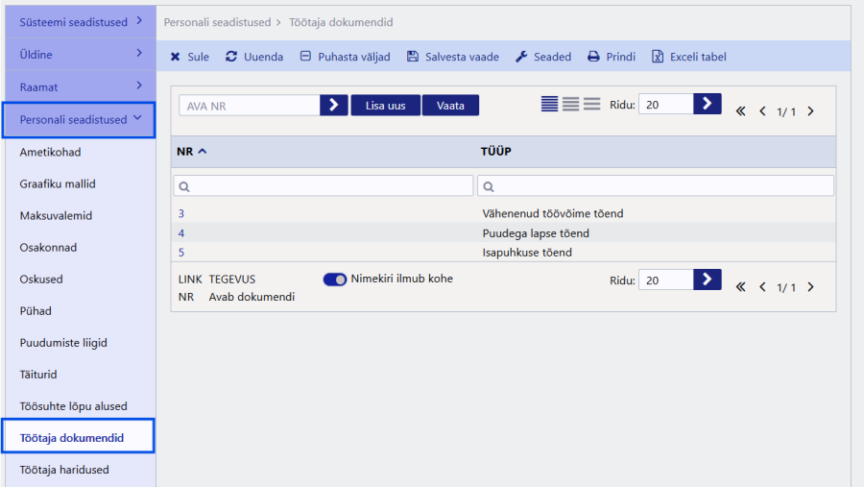Toggle the Nimekiri ilmub kohe switch

335,280
